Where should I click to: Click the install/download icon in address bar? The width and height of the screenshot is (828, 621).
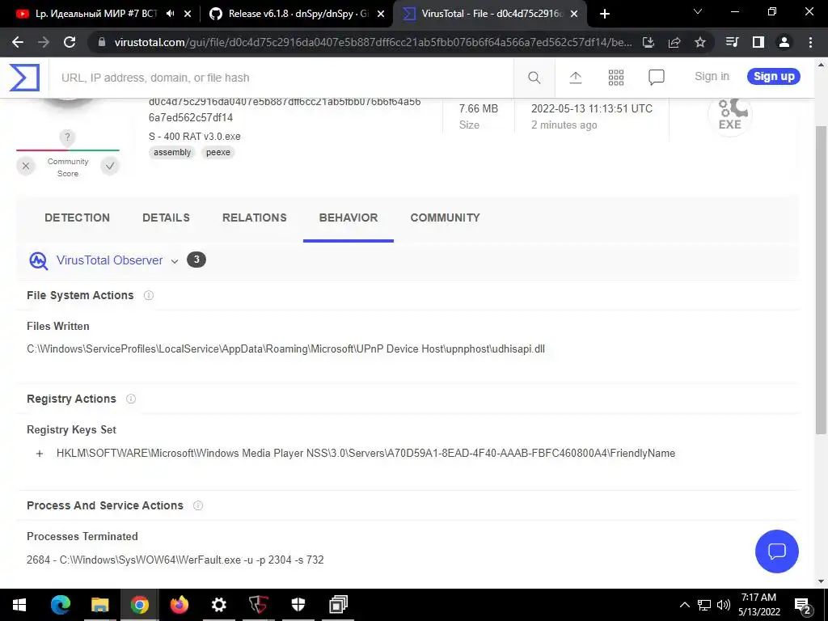tap(648, 42)
